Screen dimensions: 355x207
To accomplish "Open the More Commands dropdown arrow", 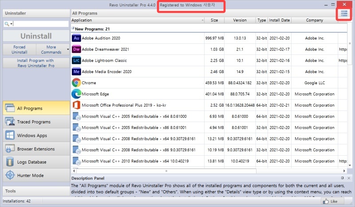I will point(68,49).
